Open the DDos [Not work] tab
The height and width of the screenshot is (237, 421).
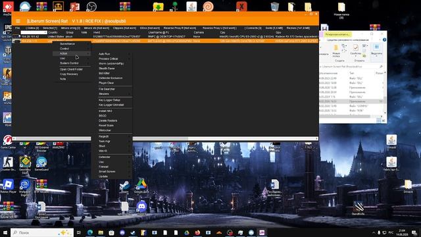[150, 28]
